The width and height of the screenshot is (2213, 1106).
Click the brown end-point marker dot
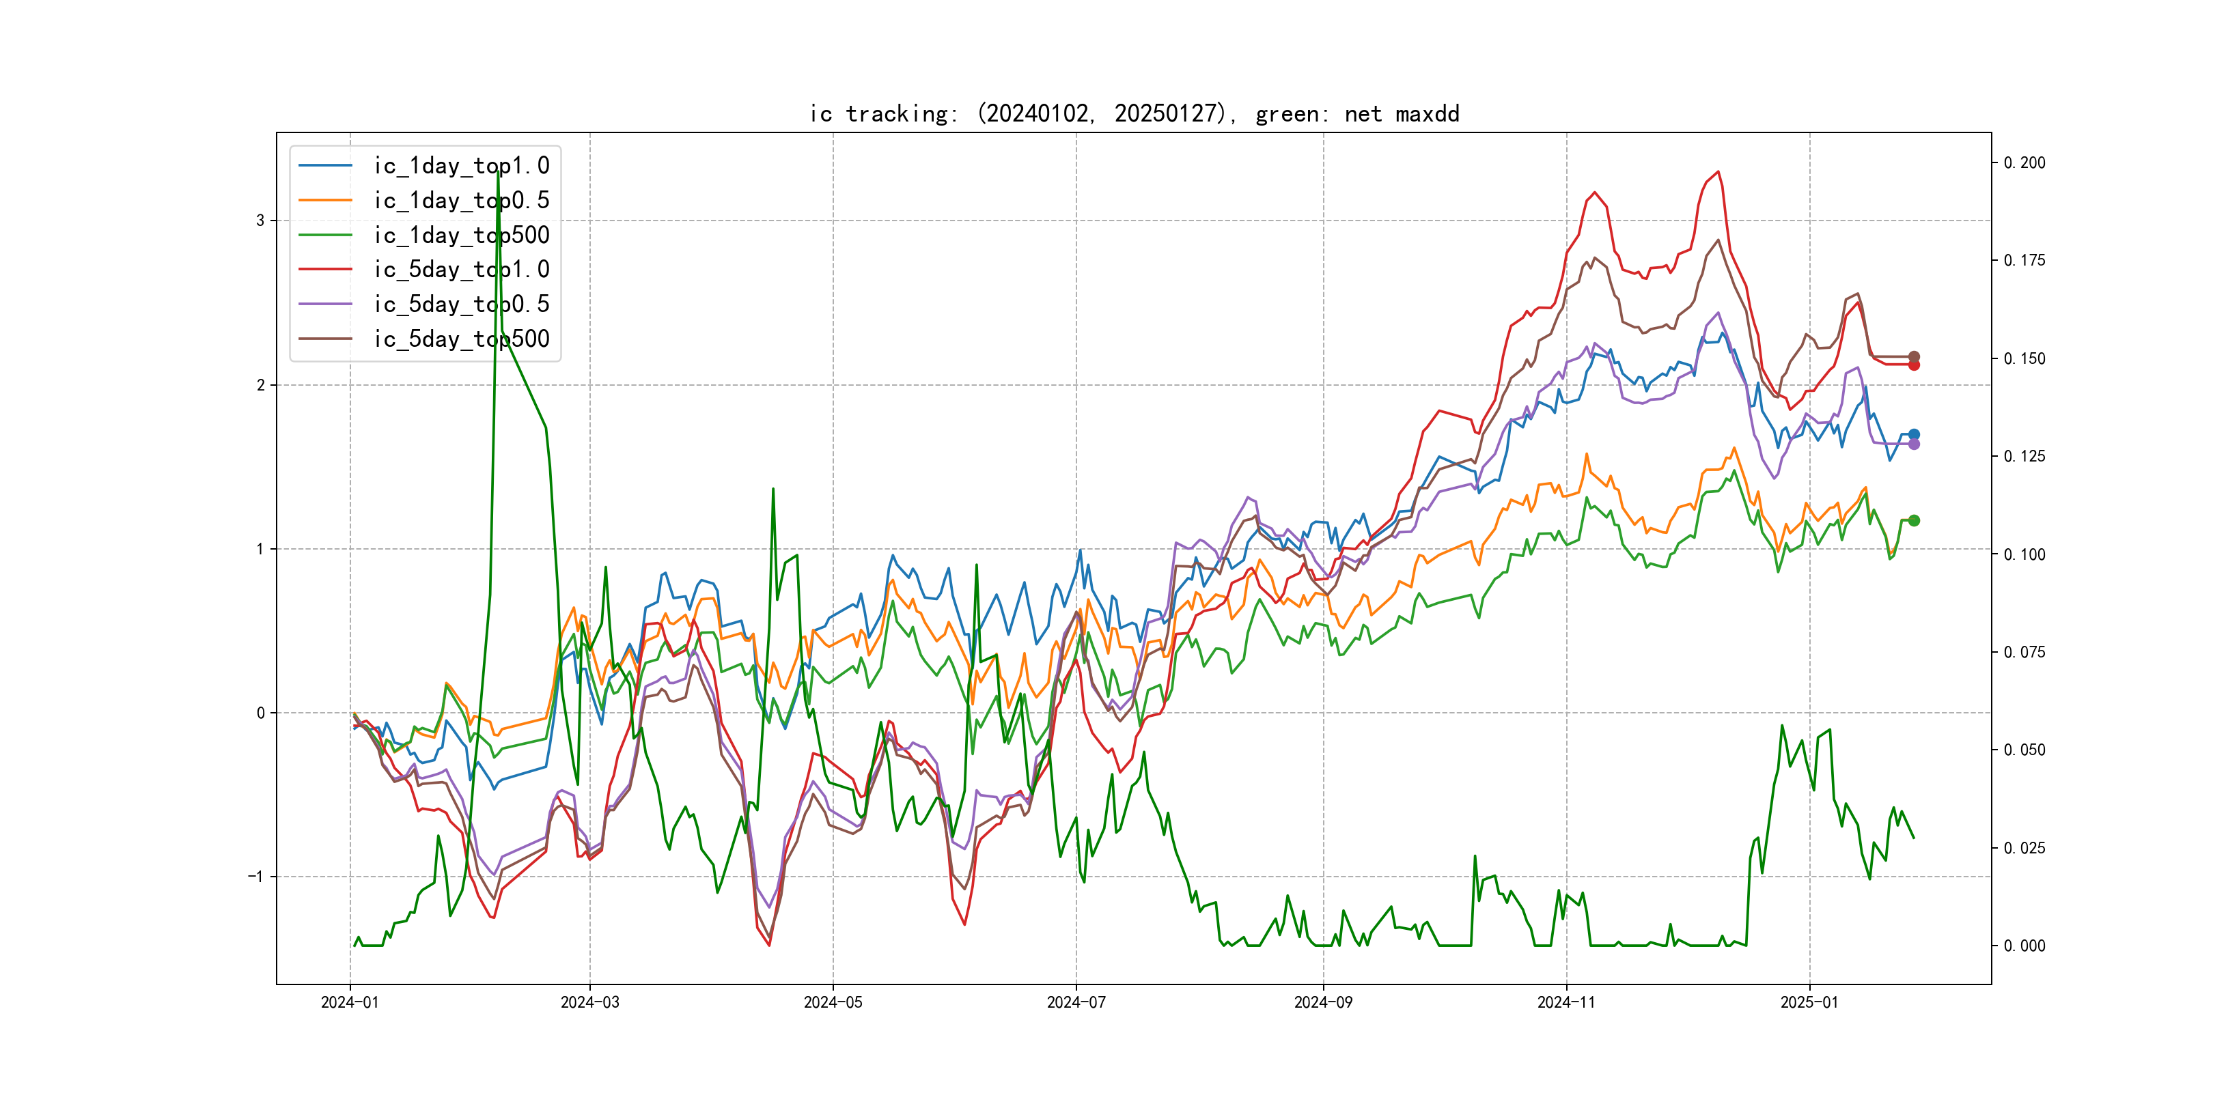1914,356
